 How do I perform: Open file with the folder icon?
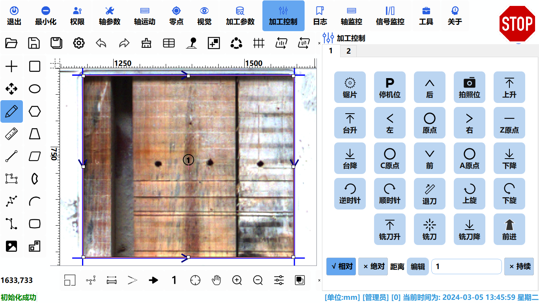[x=11, y=43]
